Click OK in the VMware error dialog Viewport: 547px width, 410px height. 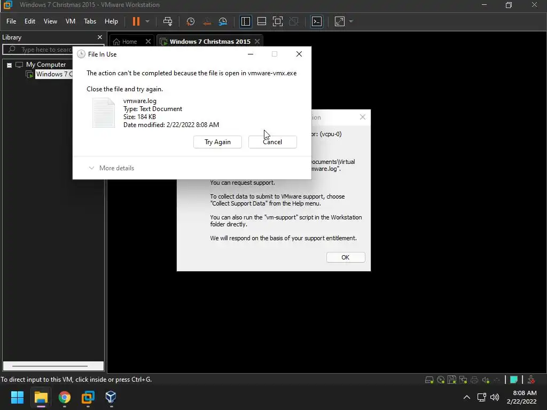point(346,257)
